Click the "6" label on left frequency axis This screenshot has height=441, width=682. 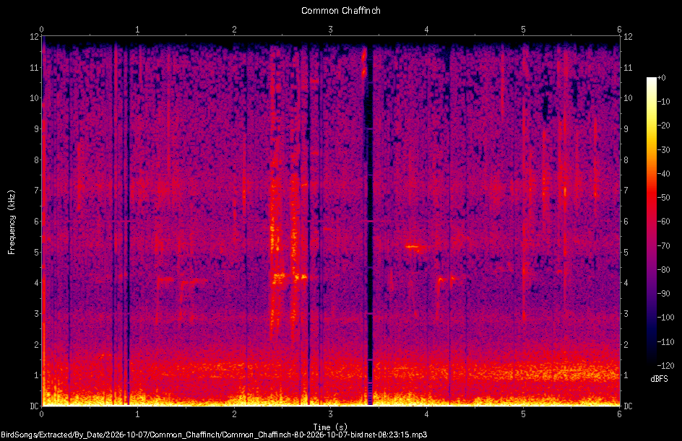pyautogui.click(x=36, y=221)
